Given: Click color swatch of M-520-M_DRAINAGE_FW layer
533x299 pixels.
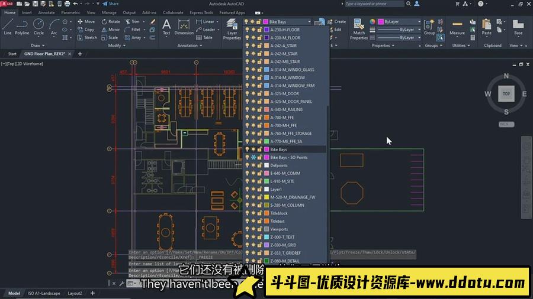Looking at the screenshot, I should (266, 197).
